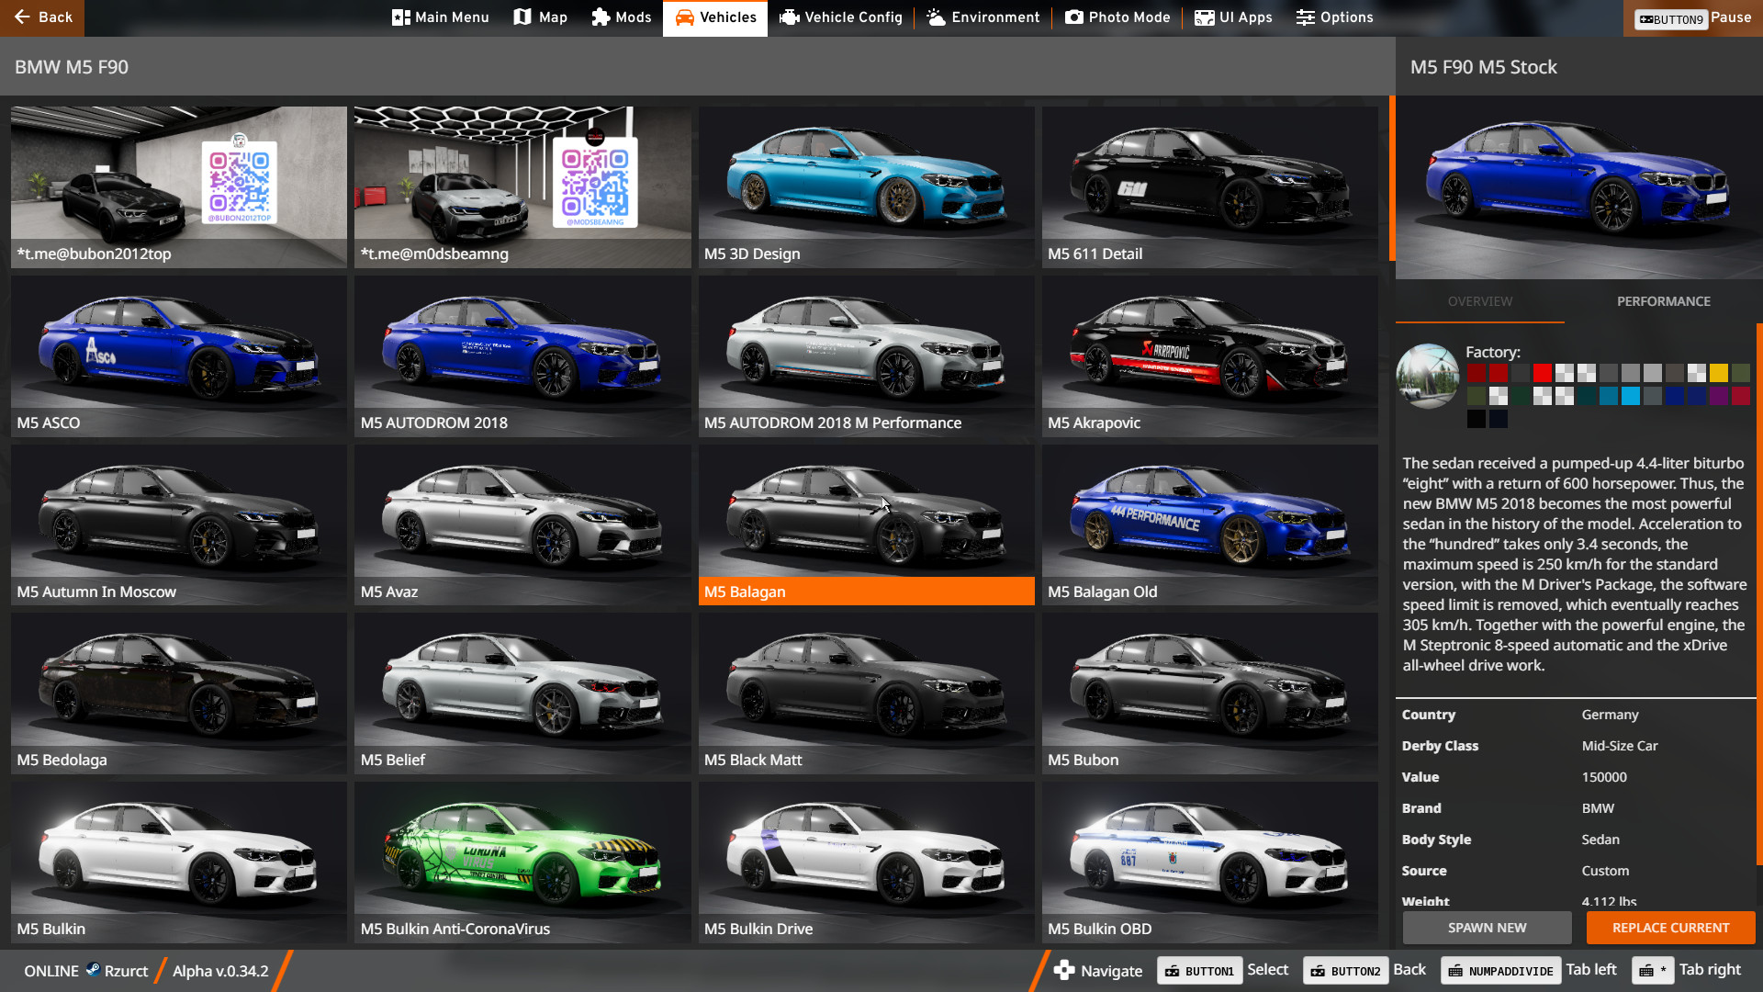Open the UI Apps menu
The height and width of the screenshot is (992, 1763).
click(1233, 17)
